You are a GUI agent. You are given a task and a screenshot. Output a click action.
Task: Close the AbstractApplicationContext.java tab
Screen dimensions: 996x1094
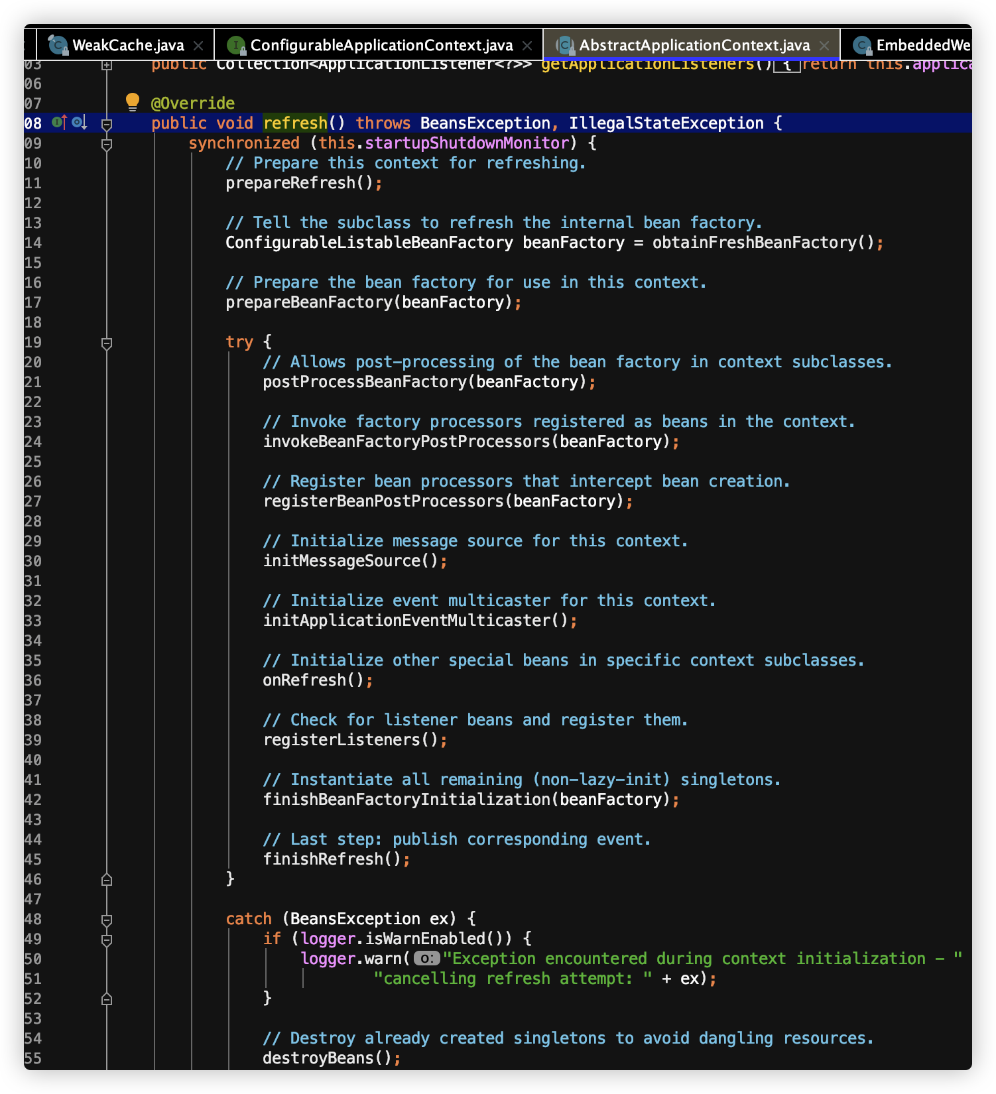click(x=824, y=46)
